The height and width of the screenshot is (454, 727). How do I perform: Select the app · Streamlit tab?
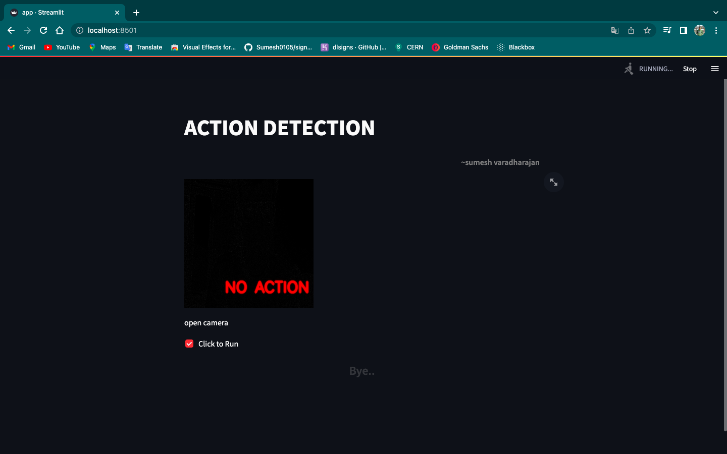[x=65, y=13]
